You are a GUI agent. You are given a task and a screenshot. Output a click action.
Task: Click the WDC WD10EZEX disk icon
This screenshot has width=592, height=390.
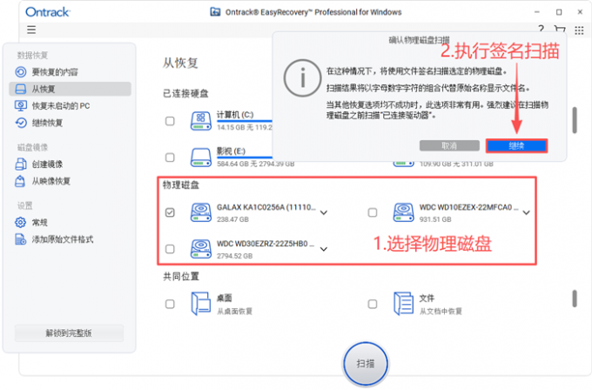point(404,212)
